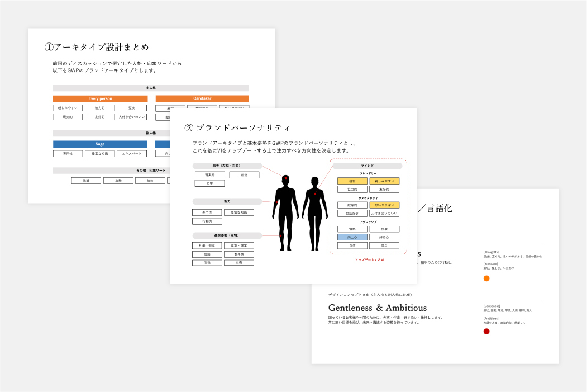Click "堅実" under the 思考 pill

coord(209,183)
